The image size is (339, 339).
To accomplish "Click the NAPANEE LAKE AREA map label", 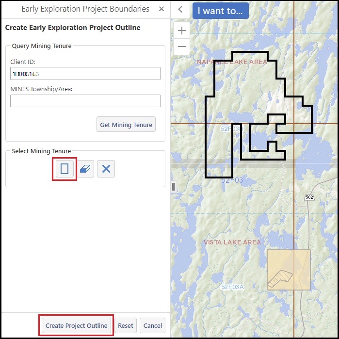I will coord(232,62).
